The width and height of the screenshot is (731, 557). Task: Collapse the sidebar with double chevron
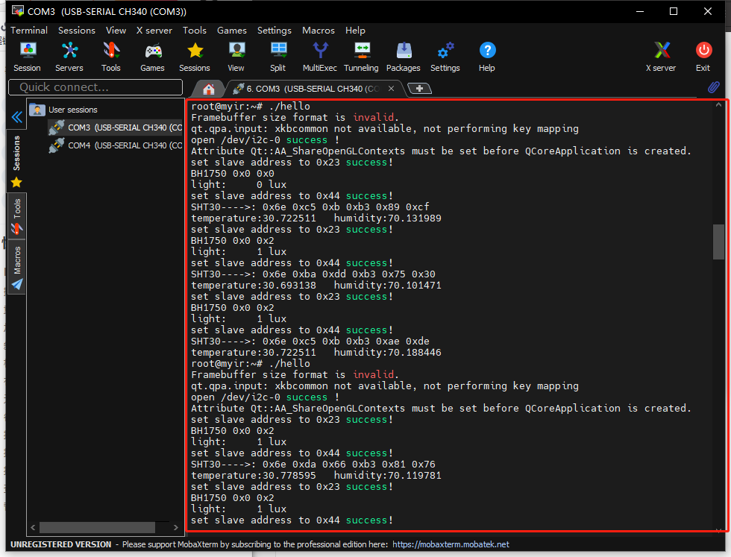coord(16,117)
